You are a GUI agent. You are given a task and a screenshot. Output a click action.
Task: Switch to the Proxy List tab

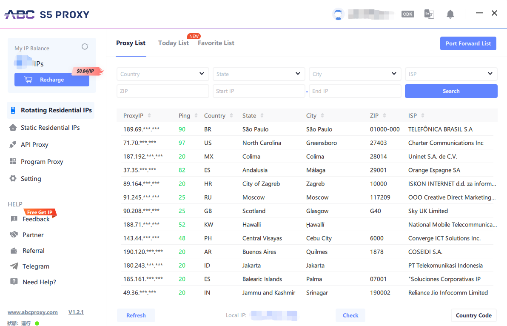coord(131,43)
